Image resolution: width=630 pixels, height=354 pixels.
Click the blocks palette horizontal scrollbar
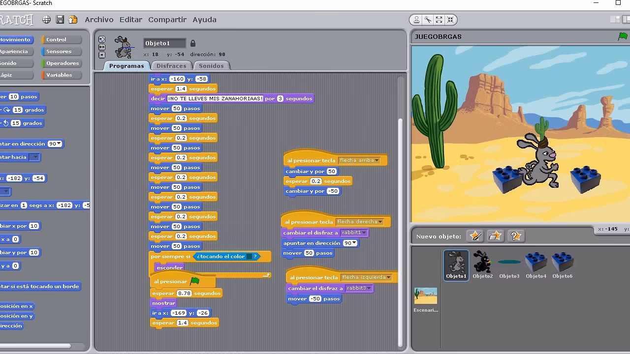point(35,346)
